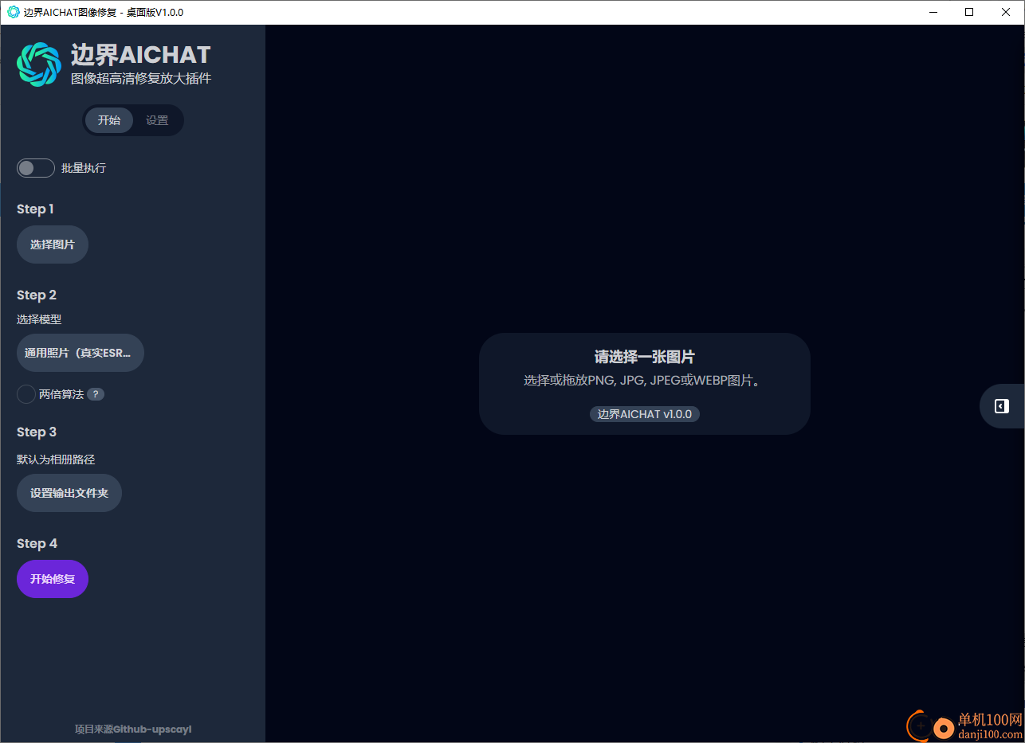Click the Step 3 label
Viewport: 1025px width, 743px height.
pyautogui.click(x=37, y=432)
